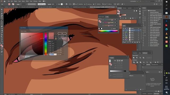Select the Selection tool arrow
The image size is (170, 95).
click(2, 10)
